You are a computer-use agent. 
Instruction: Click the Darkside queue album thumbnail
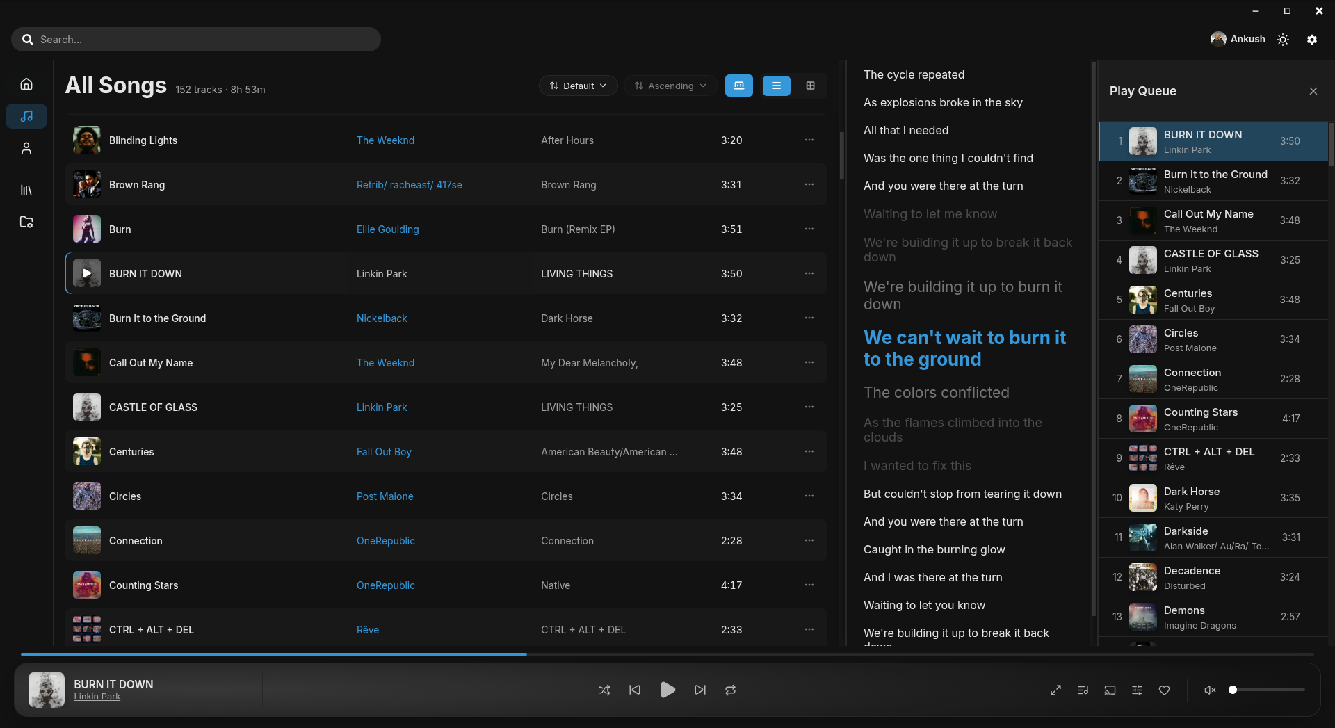click(x=1143, y=537)
